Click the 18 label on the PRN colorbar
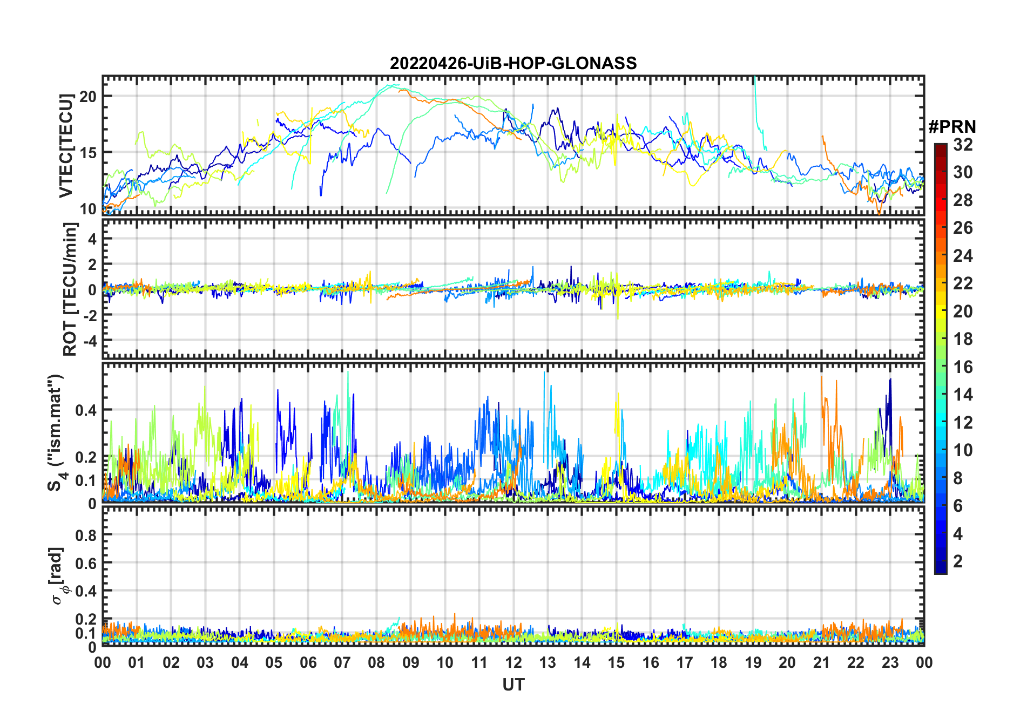 (x=963, y=339)
